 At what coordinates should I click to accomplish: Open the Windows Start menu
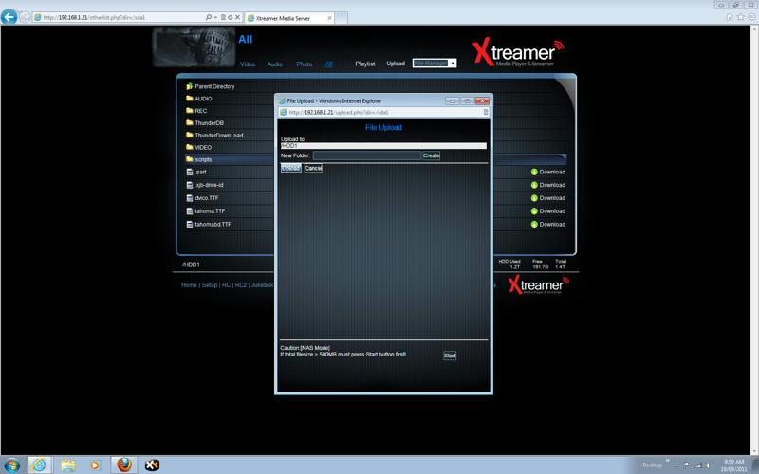pos(11,465)
